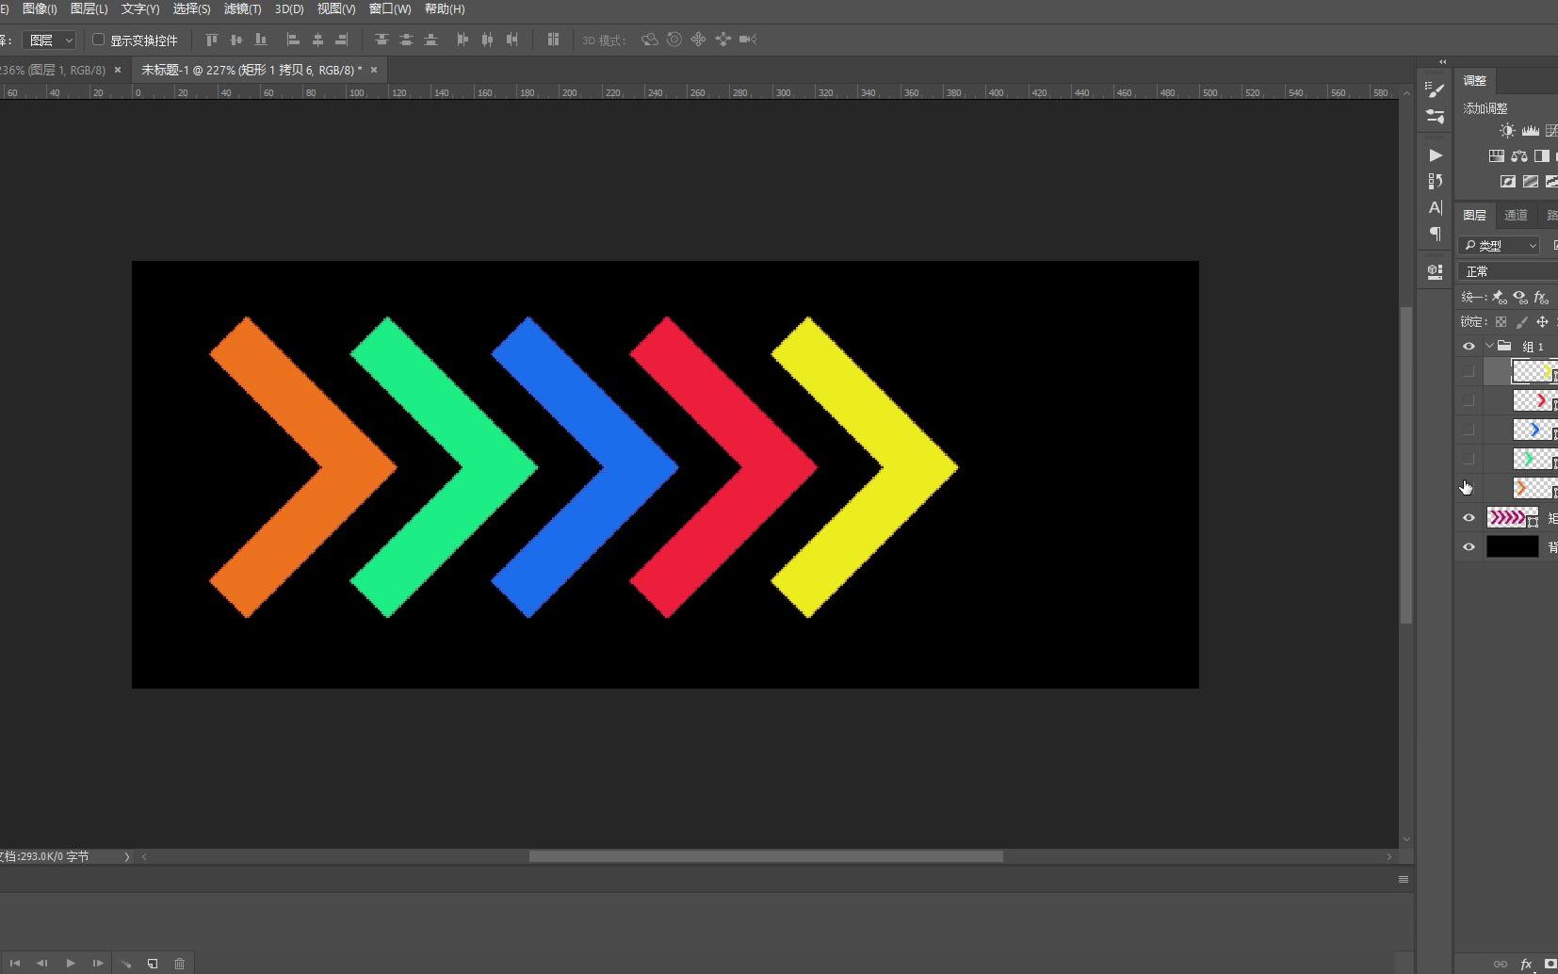Open the Brush presets panel icon
1558x974 pixels.
1435,90
